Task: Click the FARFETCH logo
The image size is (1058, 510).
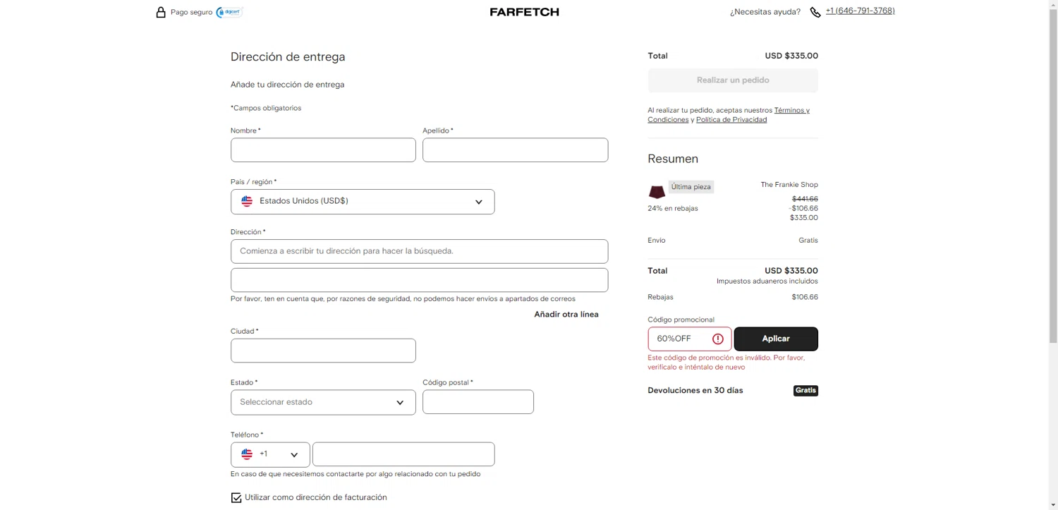Action: click(x=524, y=12)
